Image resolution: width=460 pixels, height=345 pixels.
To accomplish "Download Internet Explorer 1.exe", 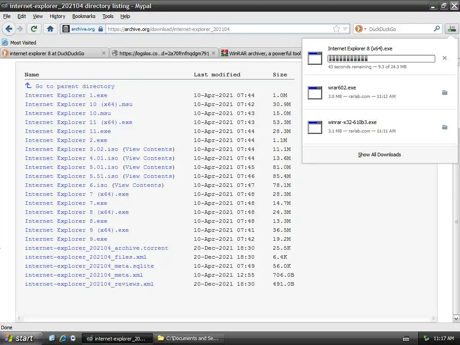I will pos(66,95).
